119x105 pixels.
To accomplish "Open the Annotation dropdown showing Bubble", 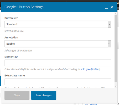I will pyautogui.click(x=58, y=44).
